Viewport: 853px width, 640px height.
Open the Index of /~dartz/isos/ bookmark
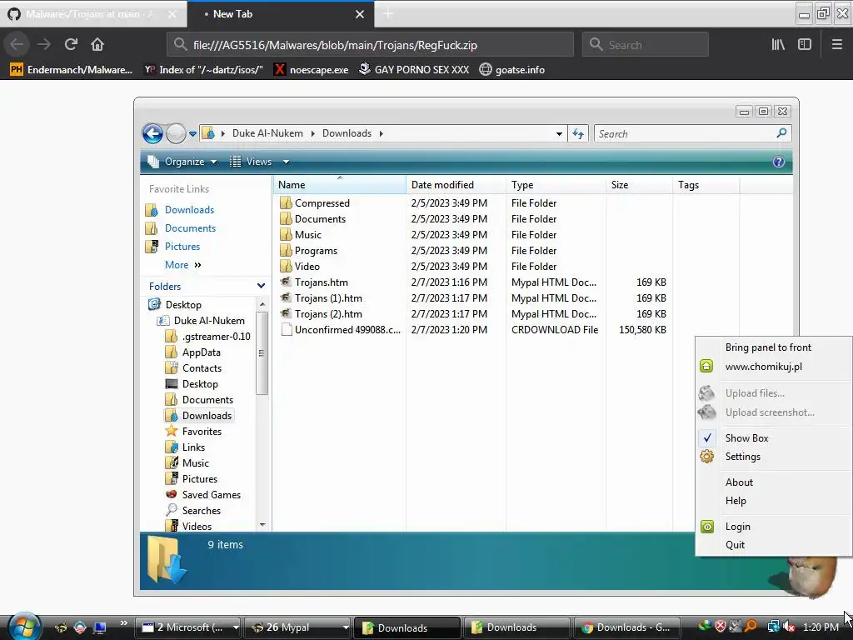pos(203,70)
